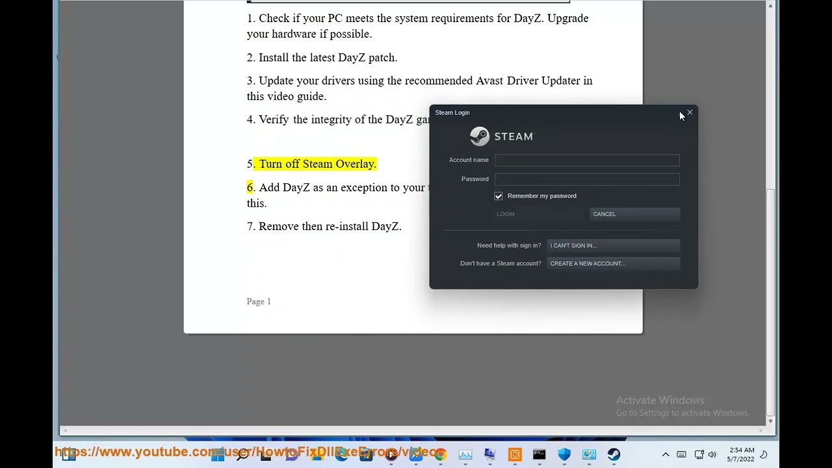The image size is (832, 468).
Task: Show hidden system tray icons
Action: (666, 454)
